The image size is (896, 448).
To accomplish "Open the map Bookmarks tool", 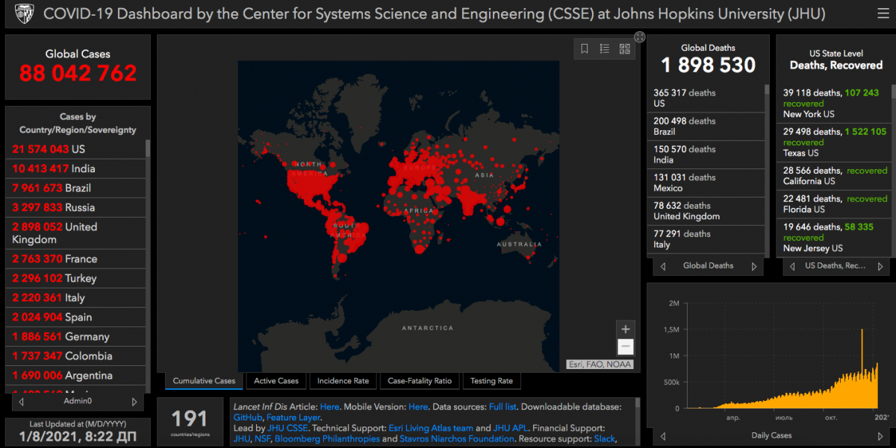I will [585, 49].
